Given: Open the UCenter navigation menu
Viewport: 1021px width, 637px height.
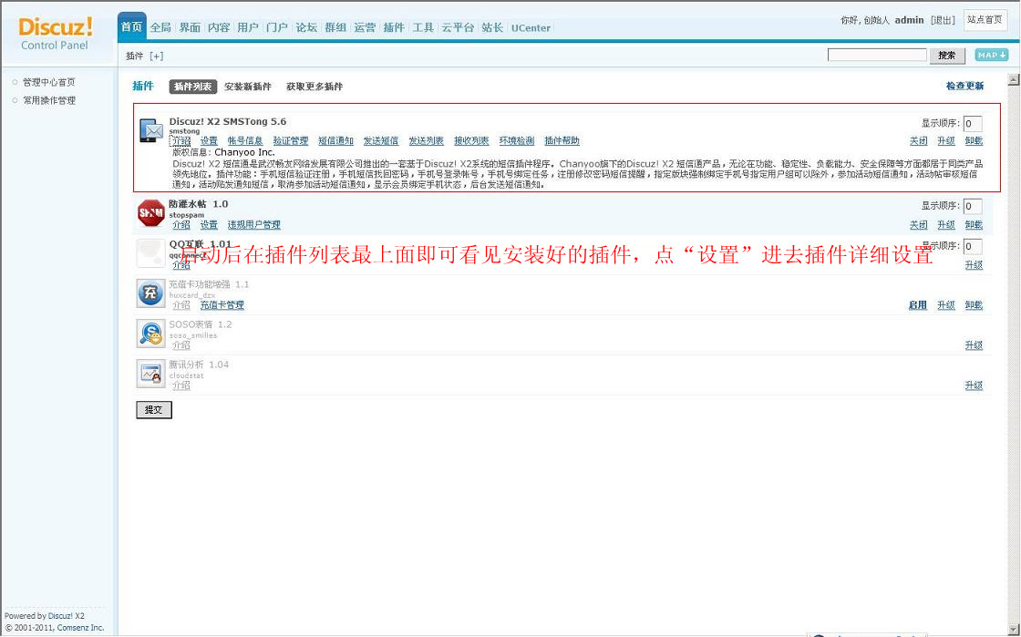Looking at the screenshot, I should 531,28.
